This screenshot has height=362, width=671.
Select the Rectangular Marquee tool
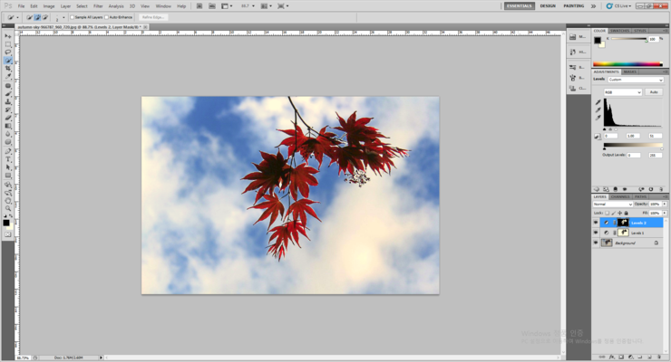[x=8, y=43]
